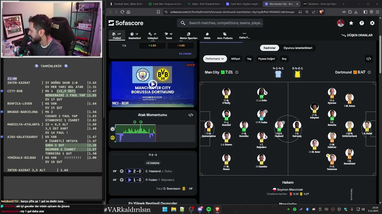The image size is (382, 214).
Task: Bookmark this page in the address bar
Action: 158,12
